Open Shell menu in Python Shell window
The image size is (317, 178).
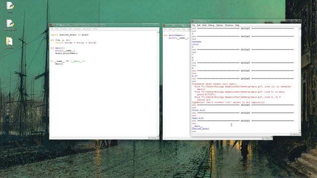coord(205,25)
